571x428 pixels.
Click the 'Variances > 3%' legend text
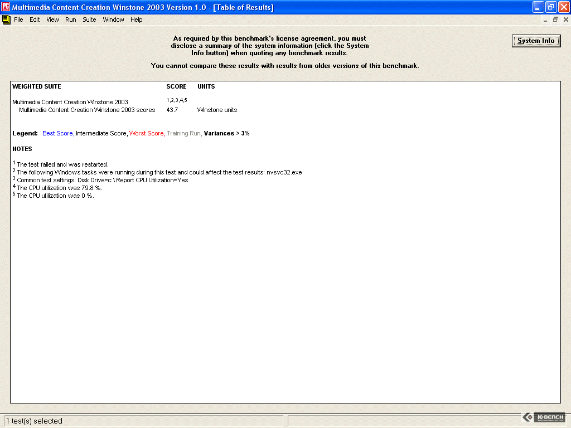226,134
